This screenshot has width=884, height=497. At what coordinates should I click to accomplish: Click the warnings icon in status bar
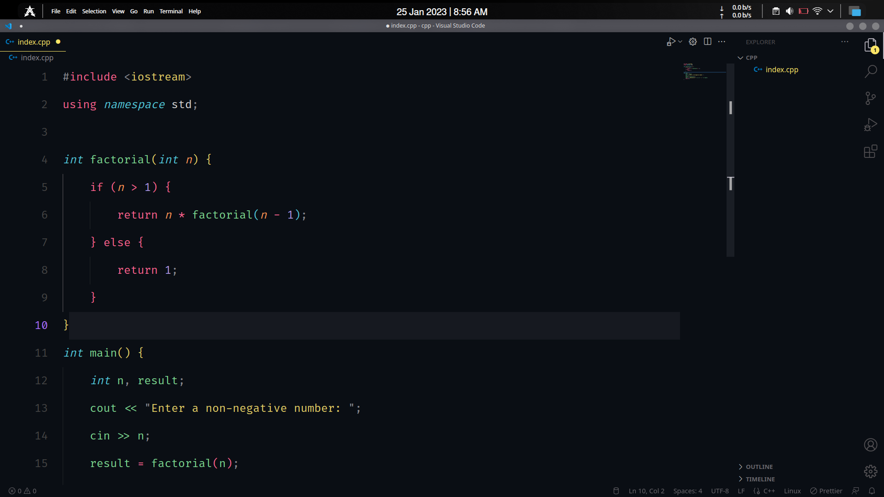(x=27, y=491)
